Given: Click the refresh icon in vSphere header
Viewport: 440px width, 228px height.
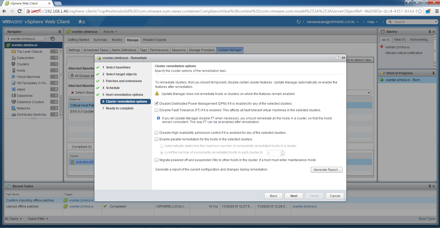Looking at the screenshot, I should point(298,22).
